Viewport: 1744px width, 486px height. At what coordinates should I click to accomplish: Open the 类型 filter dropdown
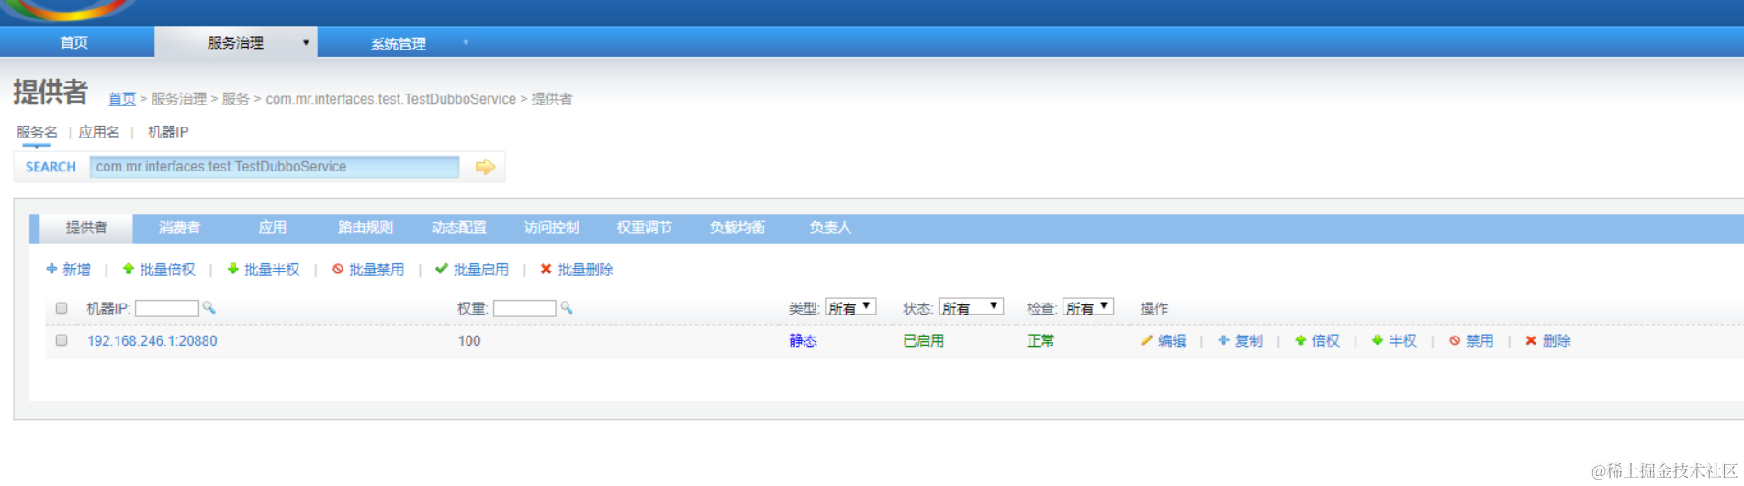coord(850,307)
